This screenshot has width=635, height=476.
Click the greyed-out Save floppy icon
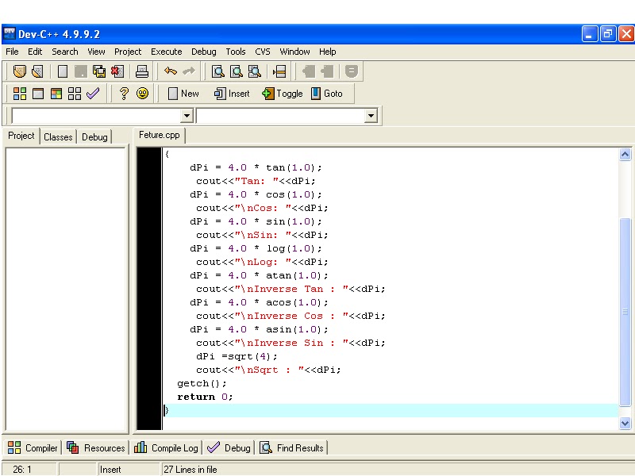coord(81,71)
